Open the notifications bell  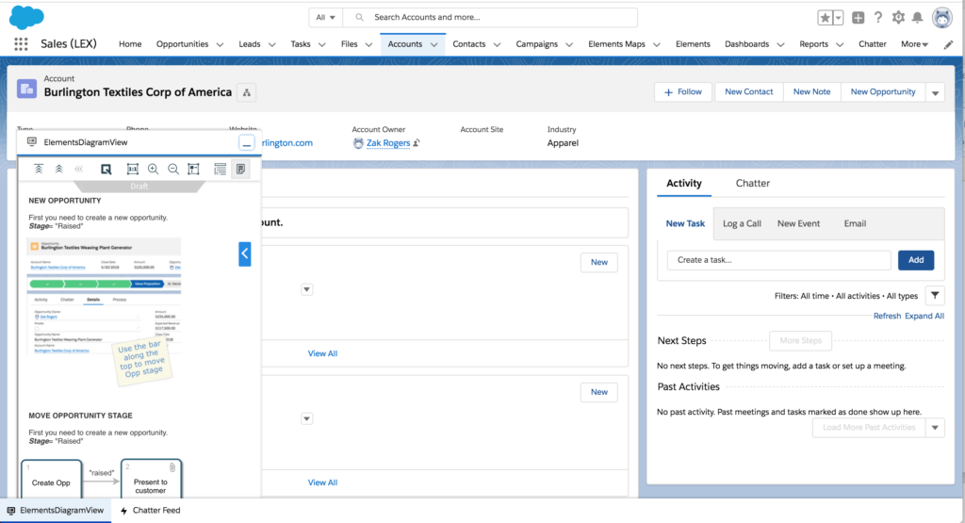point(917,18)
